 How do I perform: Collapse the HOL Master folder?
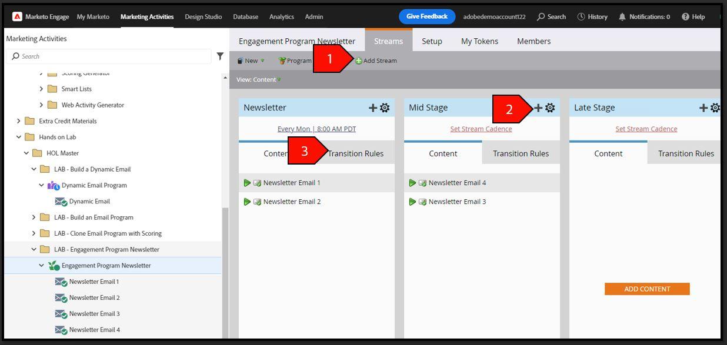26,153
